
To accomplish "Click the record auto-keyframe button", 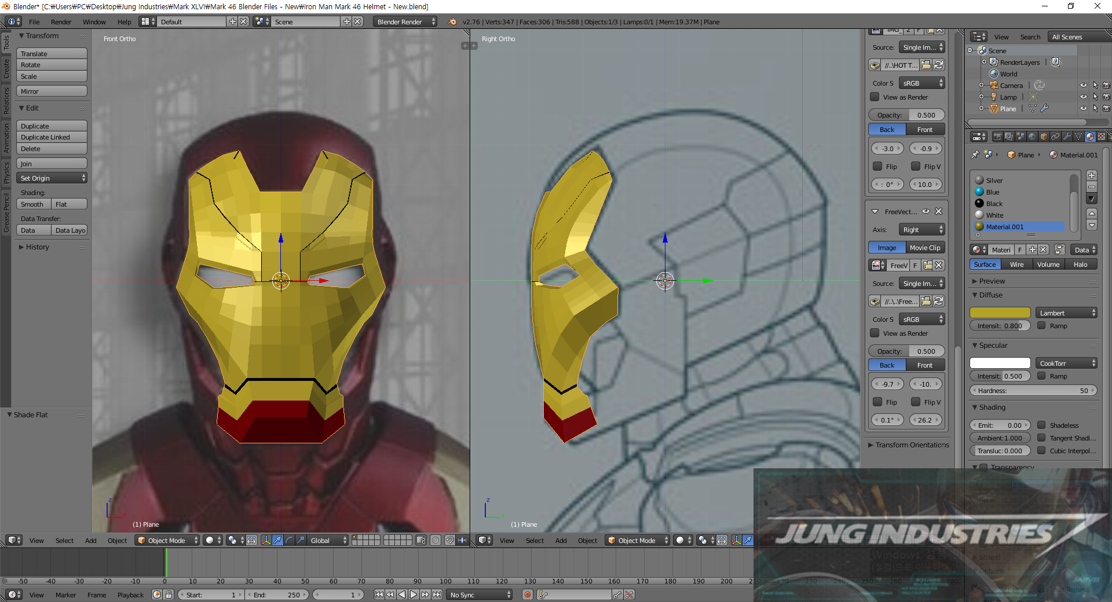I will point(528,594).
